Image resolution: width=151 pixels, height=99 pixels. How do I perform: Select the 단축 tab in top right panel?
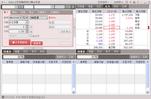click(x=124, y=6)
